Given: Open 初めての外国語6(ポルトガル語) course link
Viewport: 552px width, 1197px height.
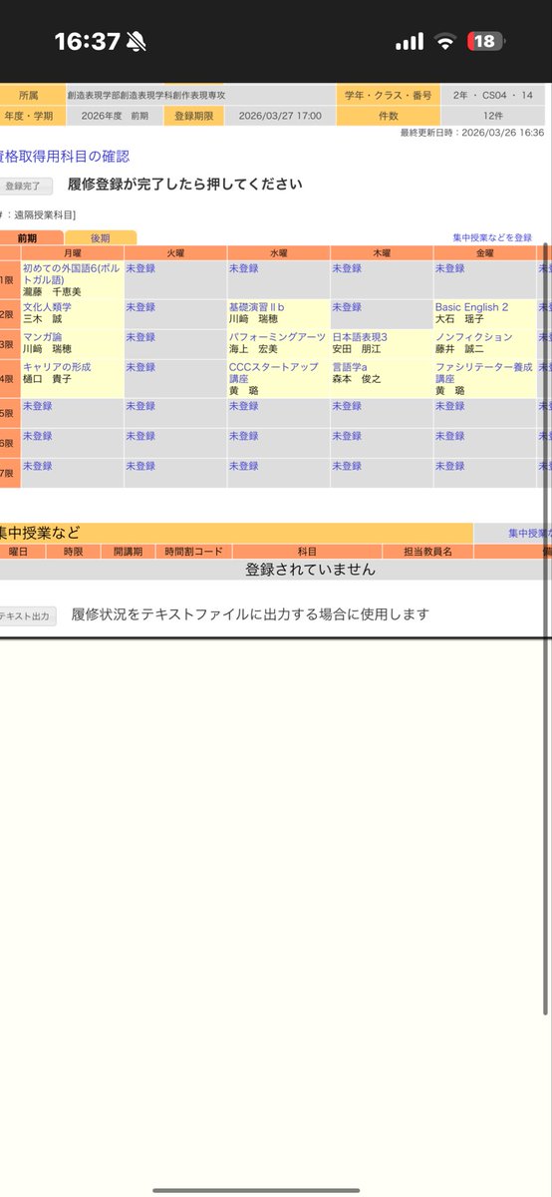Looking at the screenshot, I should [x=72, y=274].
